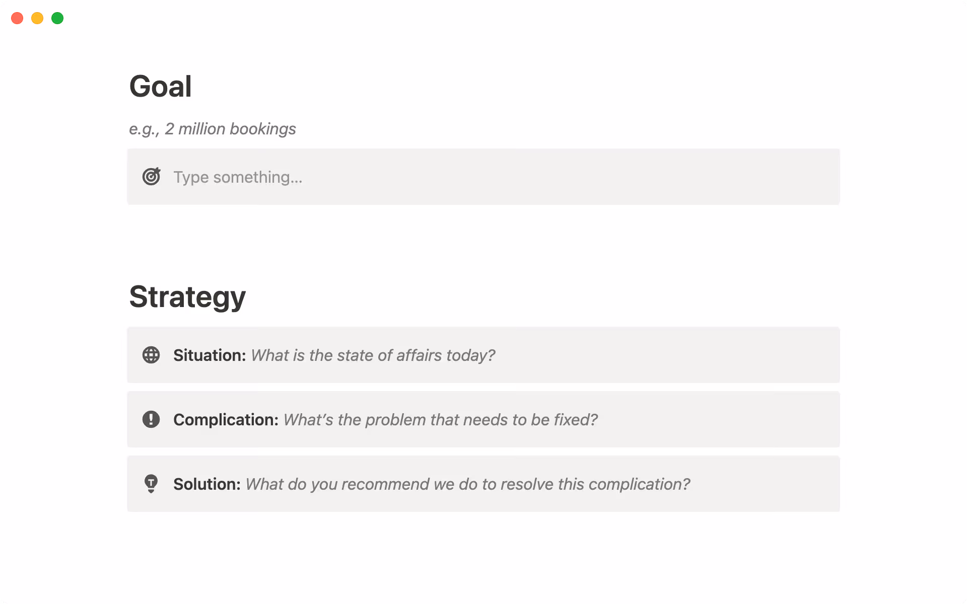Select the Solution recommendation prompt

pos(467,484)
